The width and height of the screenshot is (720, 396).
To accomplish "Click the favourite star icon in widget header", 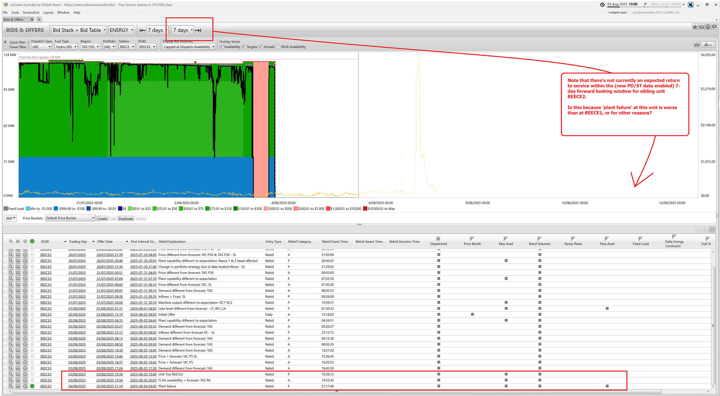I will 695,27.
